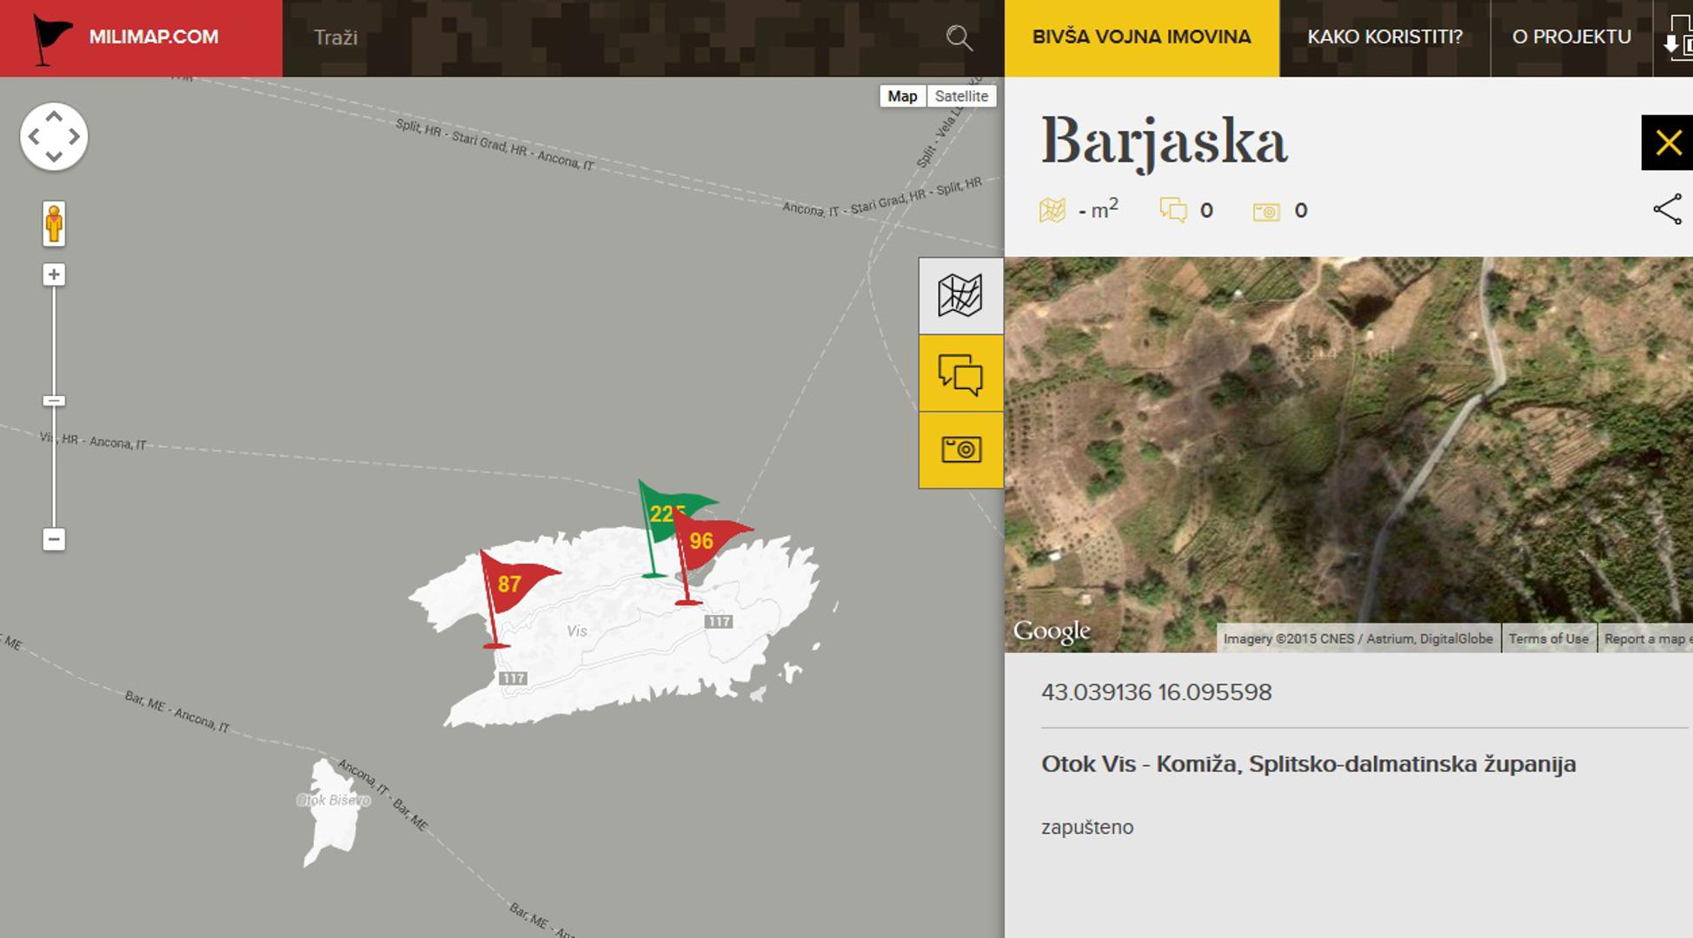1693x938 pixels.
Task: Open the photos camera icon
Action: (x=960, y=449)
